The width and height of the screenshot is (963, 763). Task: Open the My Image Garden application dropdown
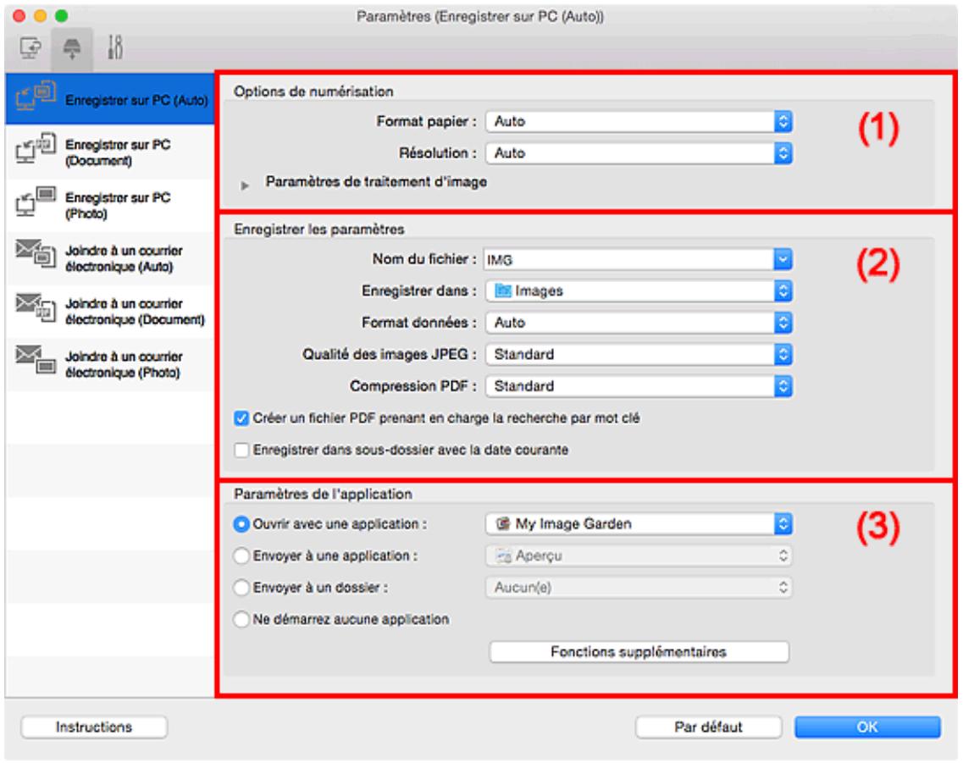(x=639, y=523)
